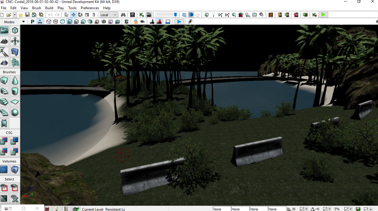Screen dimensions: 378x211
Task: Toggle the drag grid snap checkbox beside 16
Action: [302, 209]
